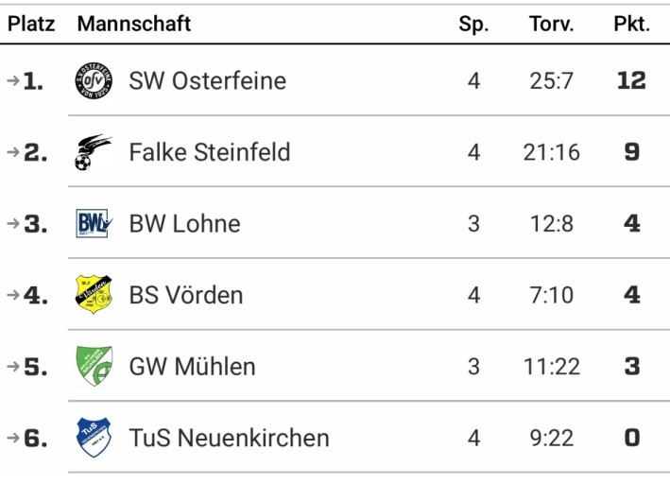670x484 pixels.
Task: Select the BW Lohne team name
Action: 184,224
